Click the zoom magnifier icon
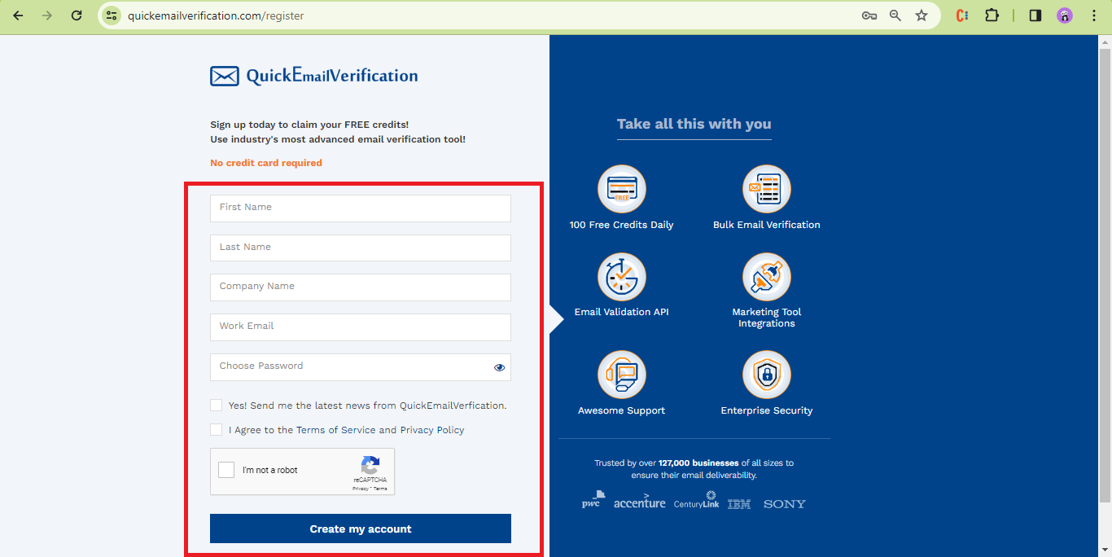This screenshot has height=557, width=1112. 895,15
